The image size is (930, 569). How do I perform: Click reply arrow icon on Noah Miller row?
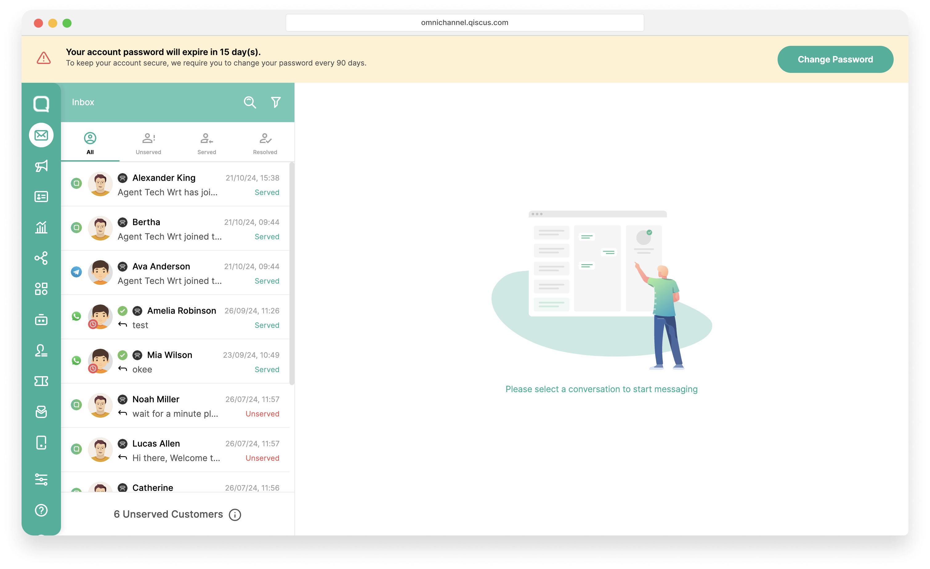[x=123, y=413]
